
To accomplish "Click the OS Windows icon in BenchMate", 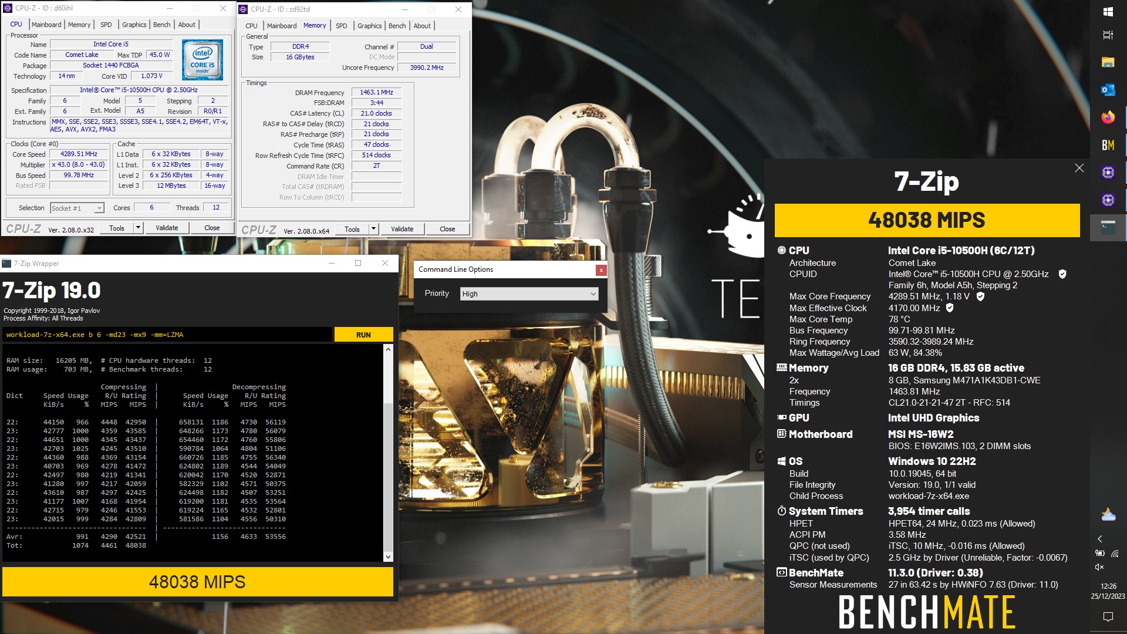I will pos(781,461).
